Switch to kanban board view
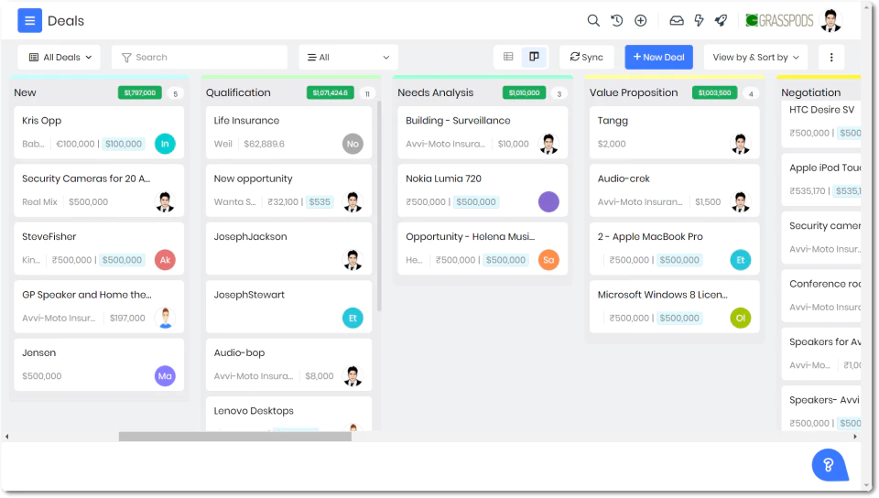This screenshot has width=879, height=498. tap(534, 57)
